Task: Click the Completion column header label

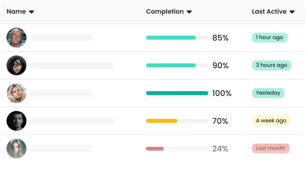Action: 165,12
